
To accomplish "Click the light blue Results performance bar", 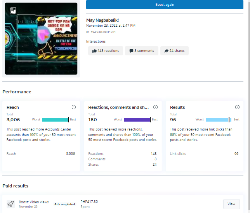I will (219, 120).
